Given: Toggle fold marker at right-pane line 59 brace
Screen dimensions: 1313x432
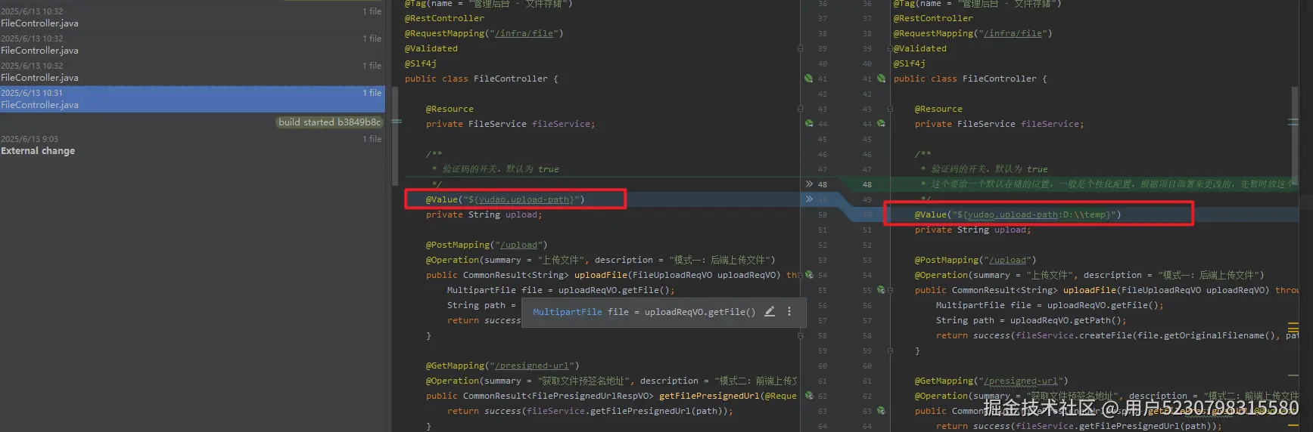Looking at the screenshot, I should tap(890, 350).
